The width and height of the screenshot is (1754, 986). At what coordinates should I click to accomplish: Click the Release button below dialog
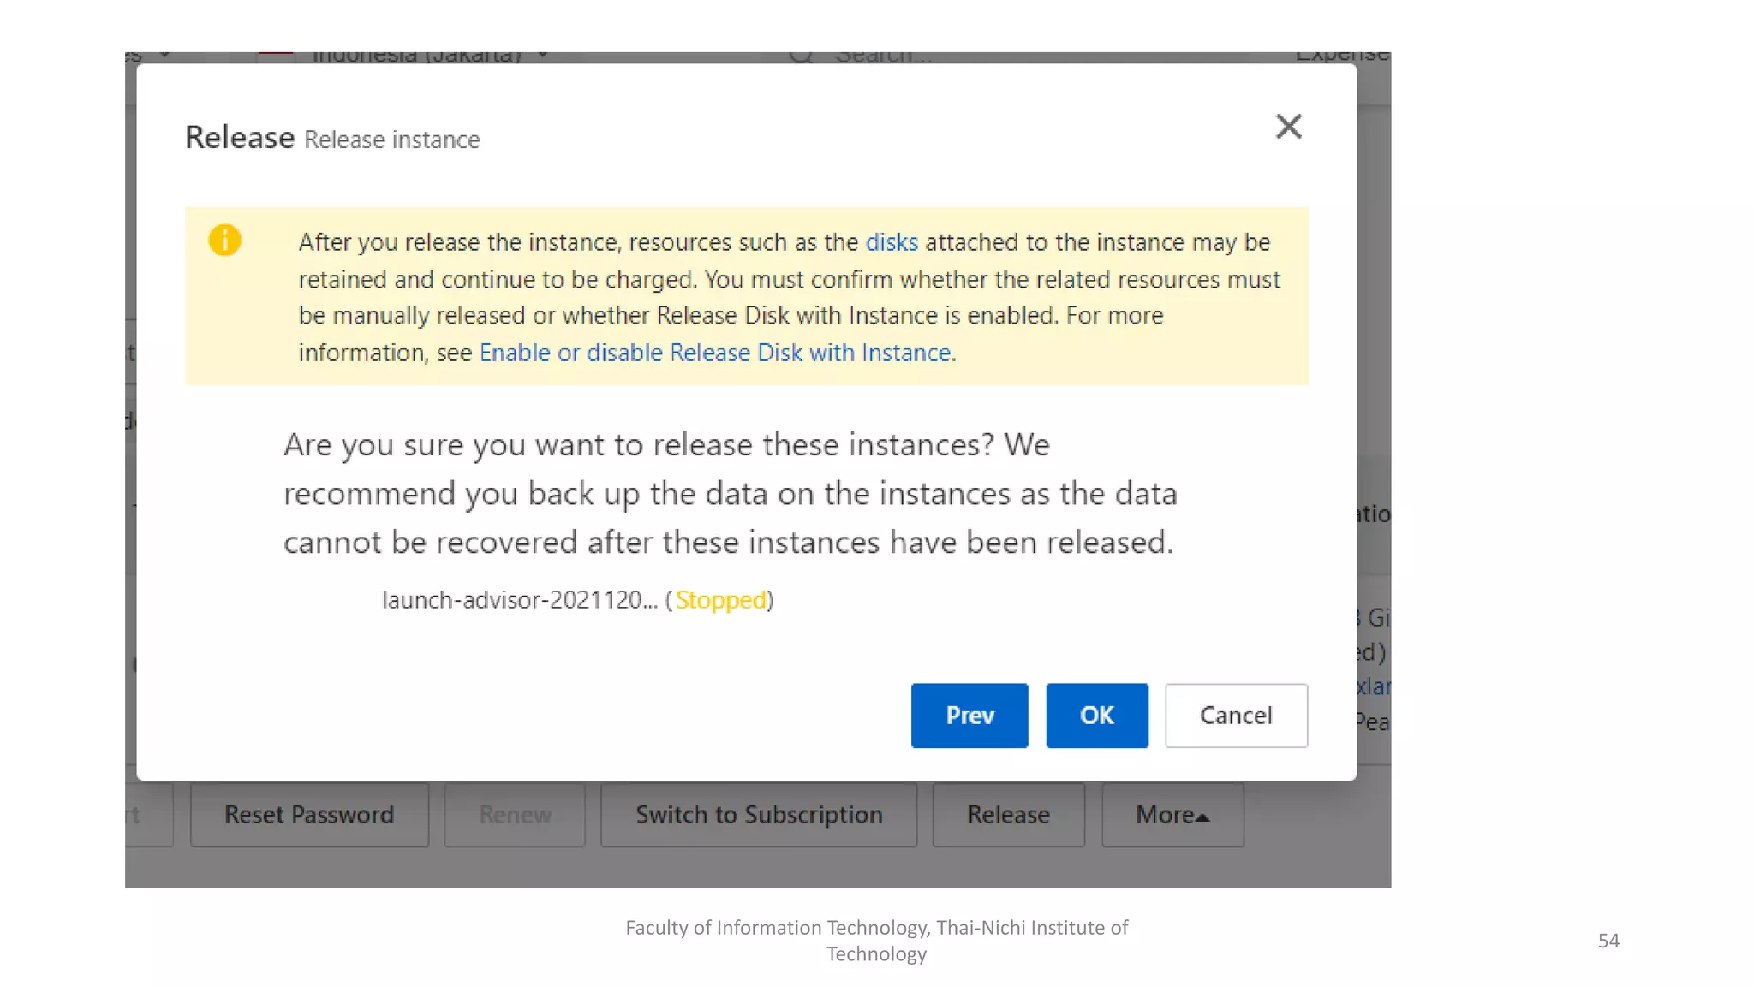coord(1008,815)
